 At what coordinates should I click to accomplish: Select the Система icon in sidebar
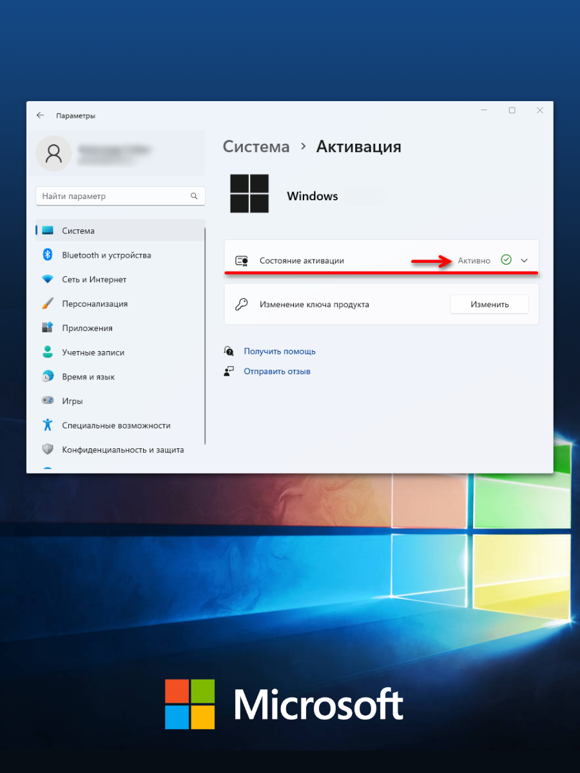[x=48, y=231]
